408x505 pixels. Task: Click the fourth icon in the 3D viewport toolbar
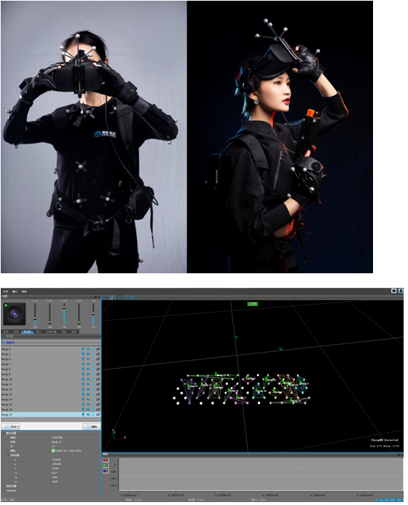click(125, 297)
